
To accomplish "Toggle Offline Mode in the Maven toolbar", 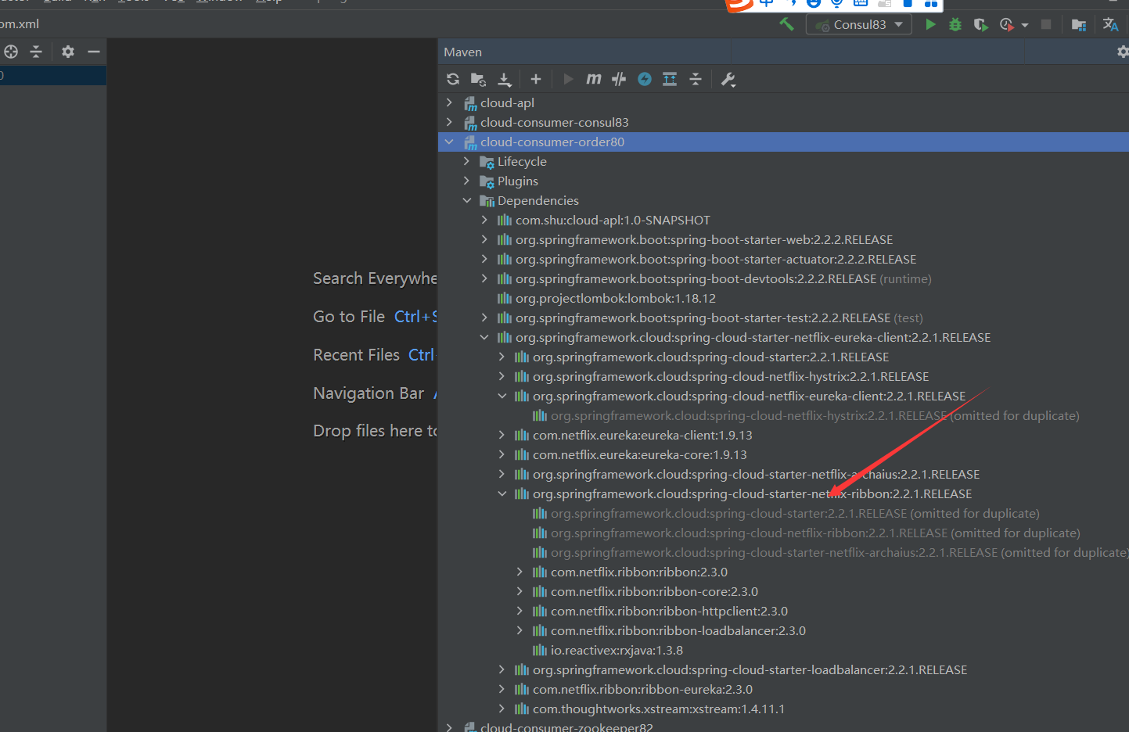I will point(619,79).
